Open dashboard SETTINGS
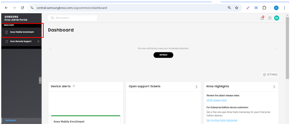The image size is (291, 135). (x=270, y=75)
